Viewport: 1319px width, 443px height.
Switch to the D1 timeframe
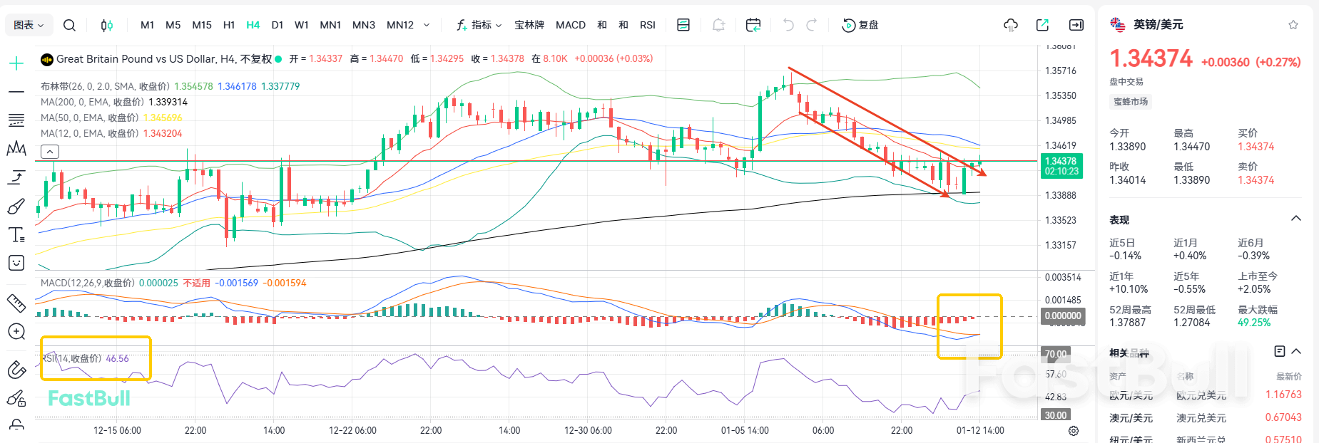point(277,25)
